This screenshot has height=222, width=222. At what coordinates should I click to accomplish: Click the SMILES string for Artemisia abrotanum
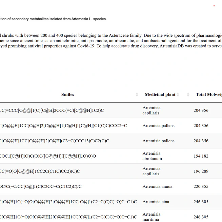48,156
